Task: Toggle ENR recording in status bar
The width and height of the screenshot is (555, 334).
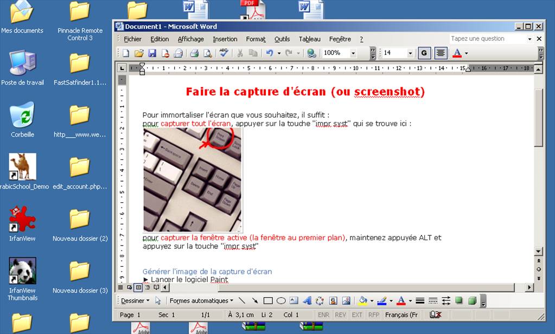Action: pos(323,315)
